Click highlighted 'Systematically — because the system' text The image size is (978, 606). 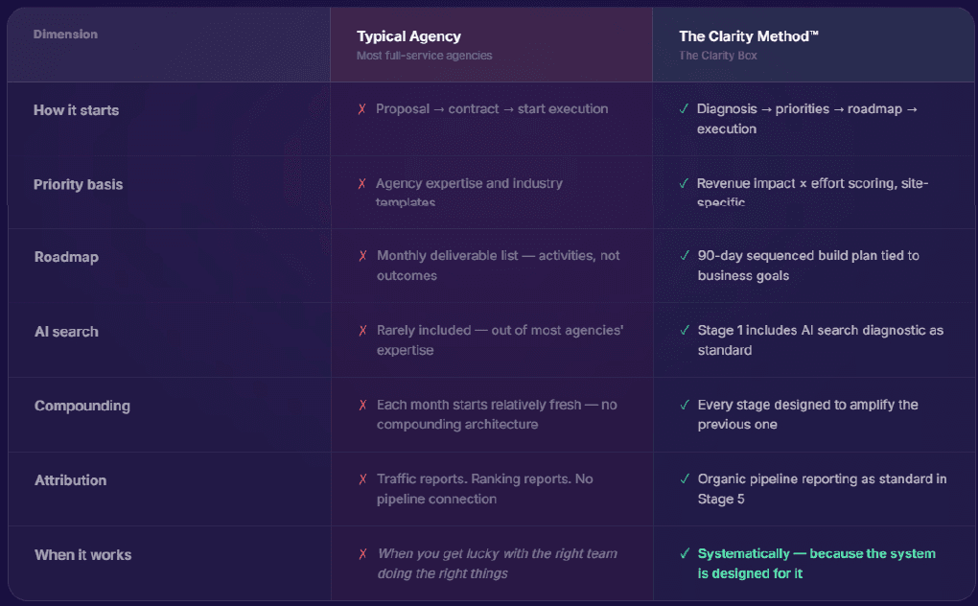coord(817,563)
